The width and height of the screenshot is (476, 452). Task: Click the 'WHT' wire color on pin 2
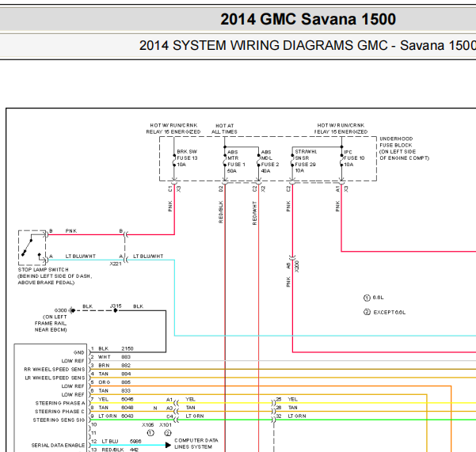pos(104,357)
